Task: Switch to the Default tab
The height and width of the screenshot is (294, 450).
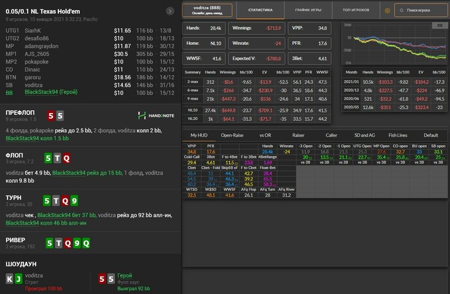Action: [x=431, y=135]
